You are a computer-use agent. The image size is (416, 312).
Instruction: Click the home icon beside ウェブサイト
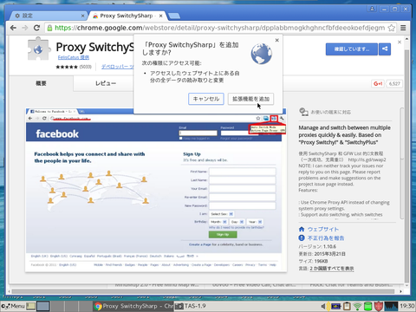click(302, 229)
